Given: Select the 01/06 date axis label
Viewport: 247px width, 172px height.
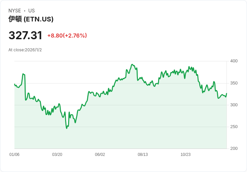Looking at the screenshot, I should [14, 155].
